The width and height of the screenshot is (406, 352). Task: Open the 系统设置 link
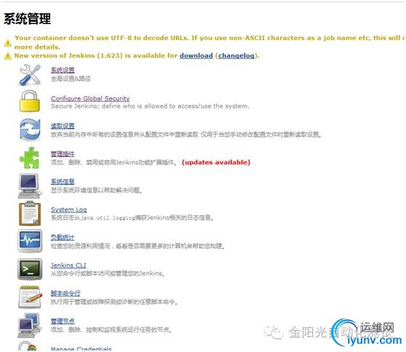63,70
